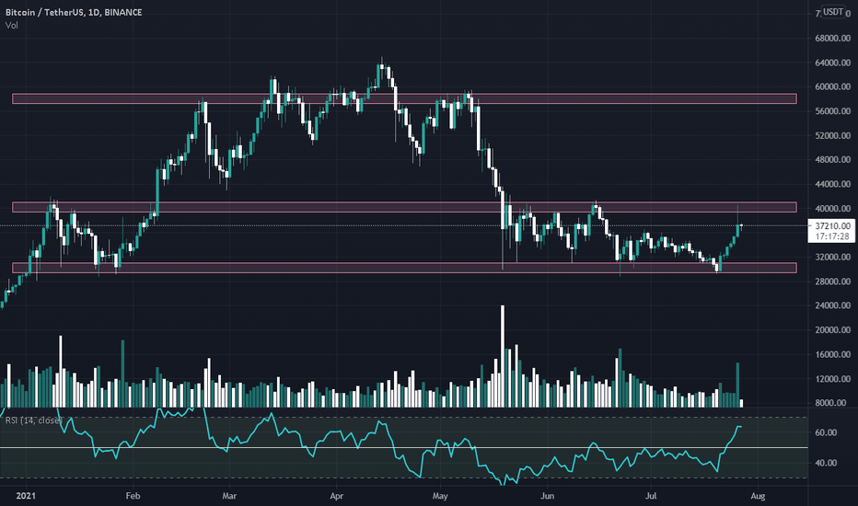Click the 28000.00 price axis label
Screen dimensions: 858x506
click(832, 282)
